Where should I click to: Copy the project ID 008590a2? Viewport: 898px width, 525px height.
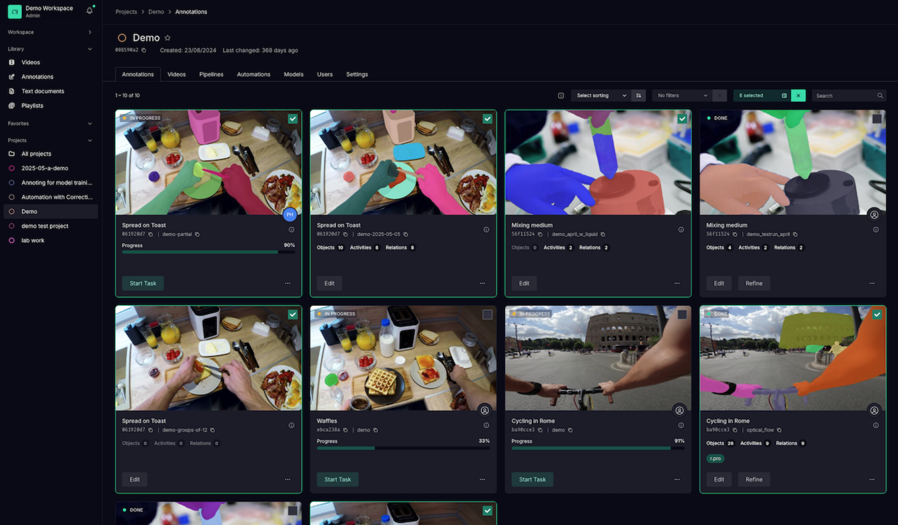144,50
